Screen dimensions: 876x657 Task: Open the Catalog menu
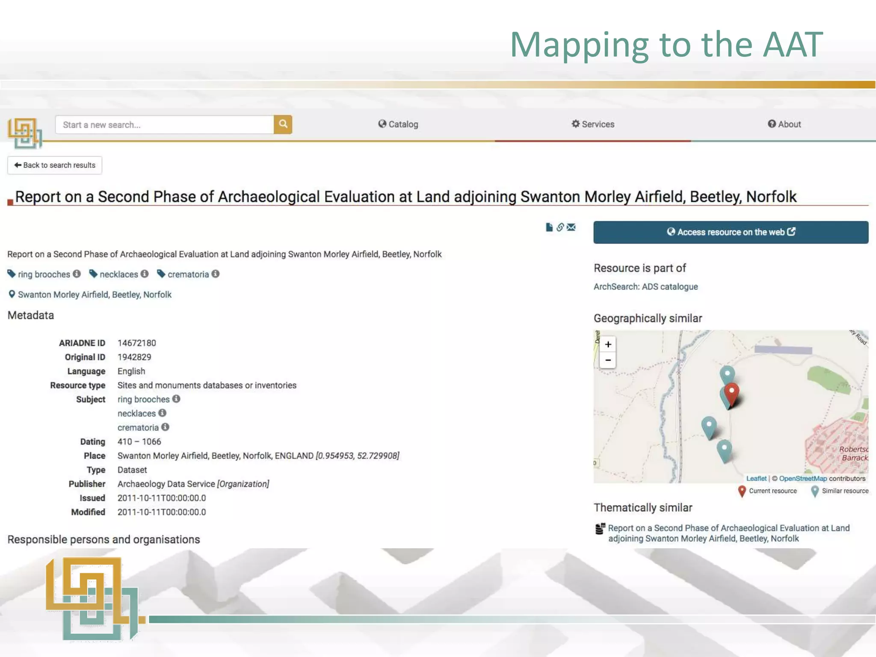398,124
